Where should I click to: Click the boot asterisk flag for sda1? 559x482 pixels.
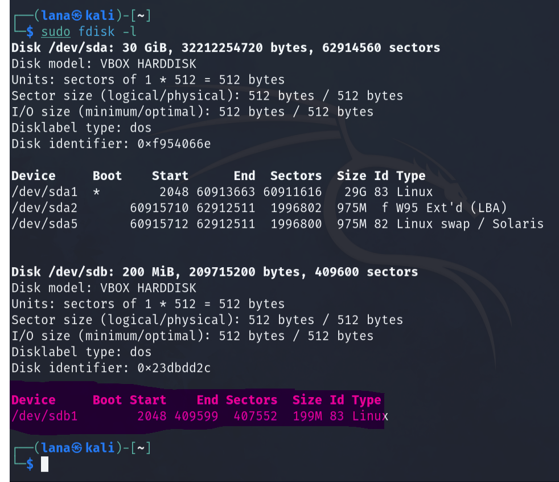96,193
